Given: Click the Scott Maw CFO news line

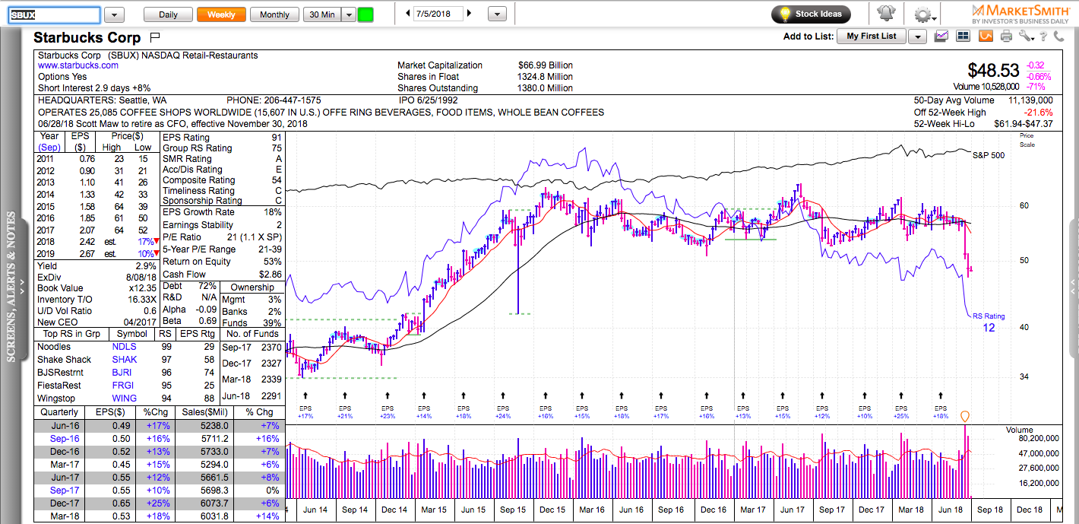Looking at the screenshot, I should click(172, 124).
